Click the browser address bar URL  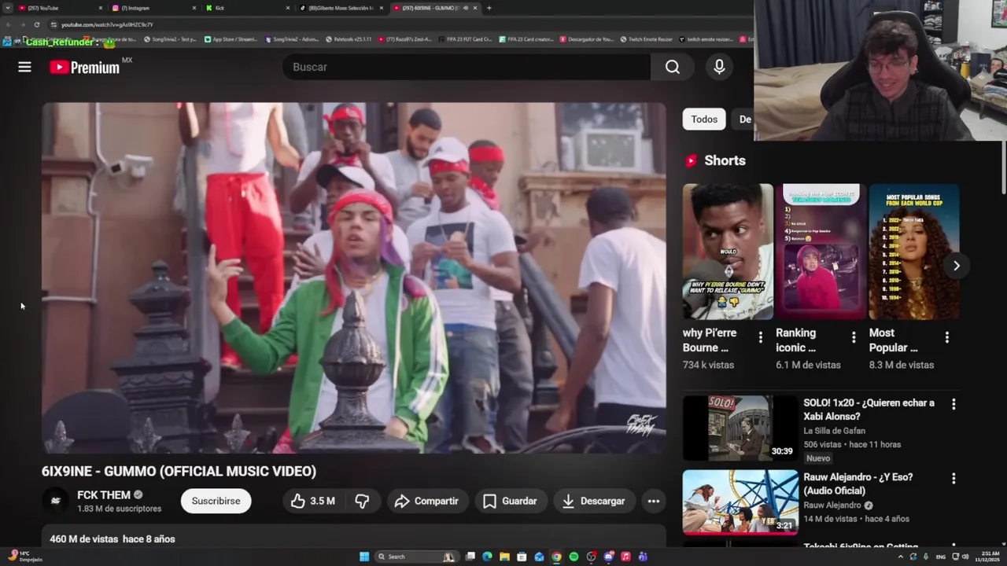(107, 24)
